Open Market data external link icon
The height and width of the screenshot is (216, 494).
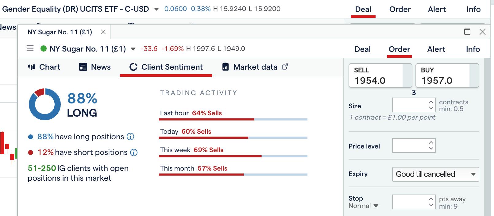[285, 66]
